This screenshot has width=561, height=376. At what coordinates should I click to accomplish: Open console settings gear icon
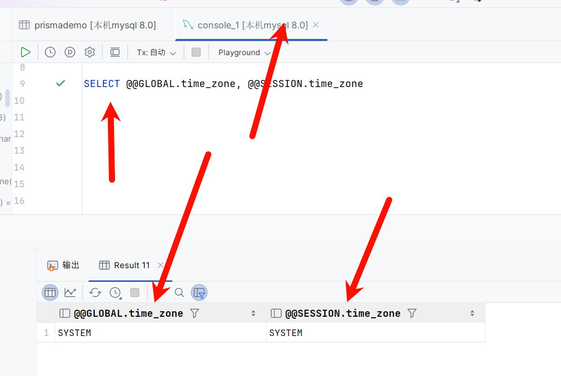click(89, 52)
